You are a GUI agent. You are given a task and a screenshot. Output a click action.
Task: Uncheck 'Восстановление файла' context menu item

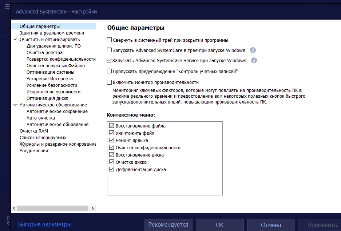click(112, 126)
